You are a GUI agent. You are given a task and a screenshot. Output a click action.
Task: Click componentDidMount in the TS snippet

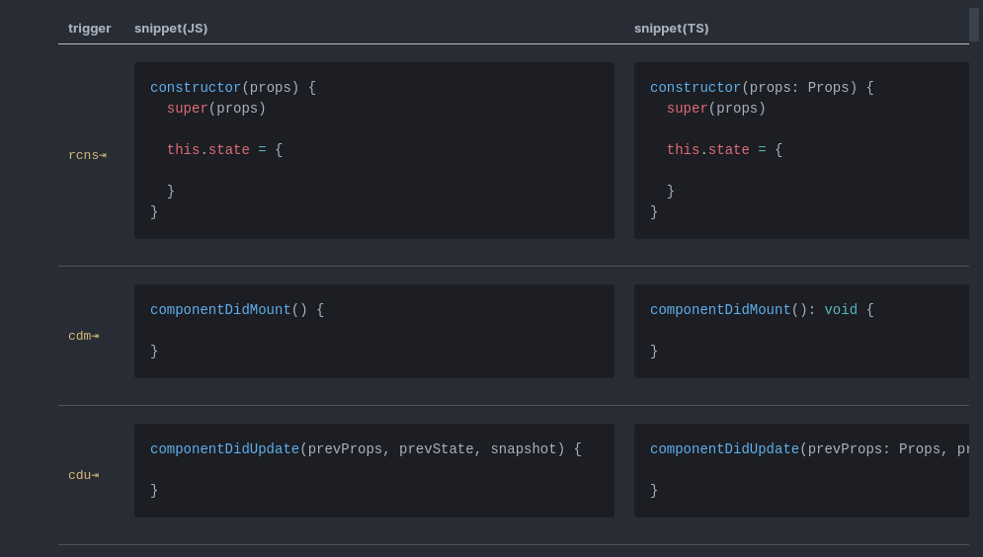point(720,310)
